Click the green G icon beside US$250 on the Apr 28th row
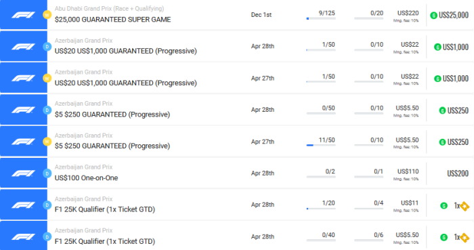The width and height of the screenshot is (474, 250). click(x=442, y=110)
